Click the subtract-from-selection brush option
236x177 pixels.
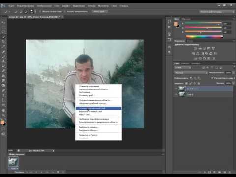26,12
